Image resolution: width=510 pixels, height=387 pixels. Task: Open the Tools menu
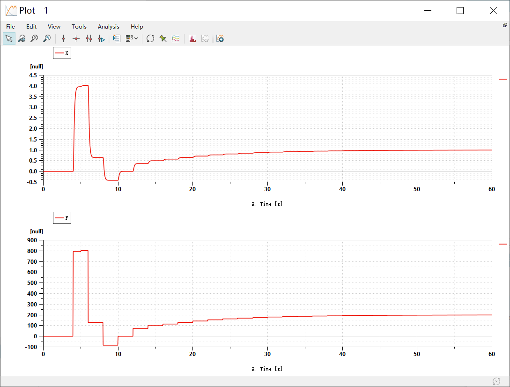point(79,27)
